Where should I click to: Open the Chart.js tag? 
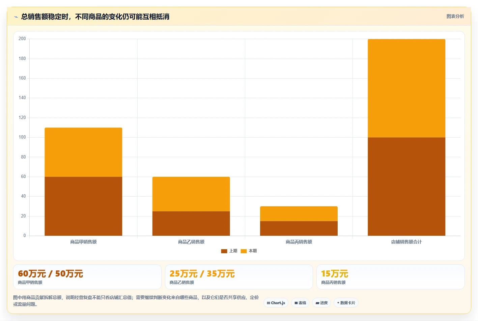coord(276,303)
